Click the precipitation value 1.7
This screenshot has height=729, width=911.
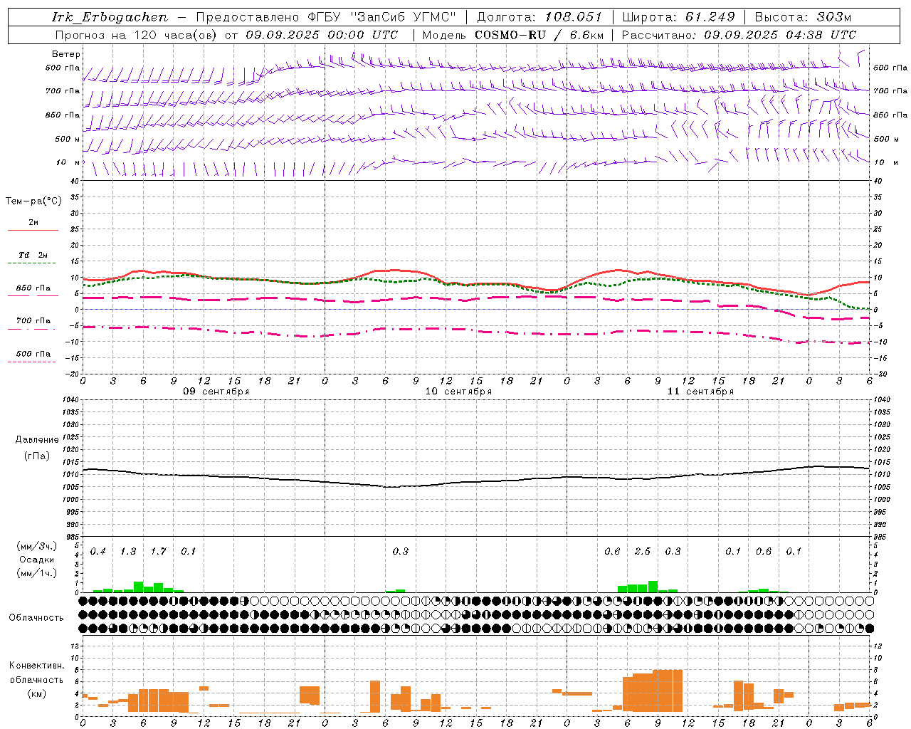point(158,552)
